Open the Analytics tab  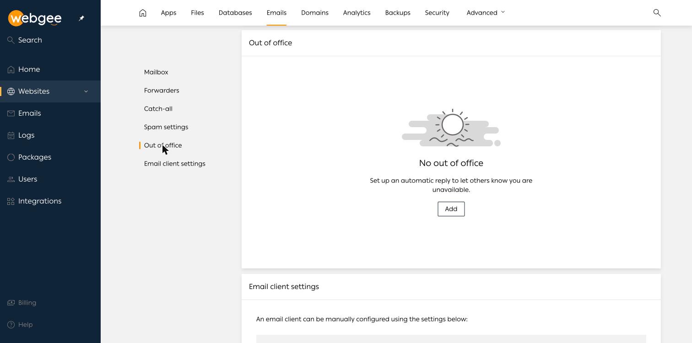[x=357, y=13]
